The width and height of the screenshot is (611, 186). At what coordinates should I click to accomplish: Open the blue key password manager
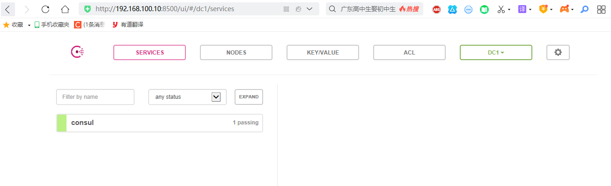[x=585, y=9]
